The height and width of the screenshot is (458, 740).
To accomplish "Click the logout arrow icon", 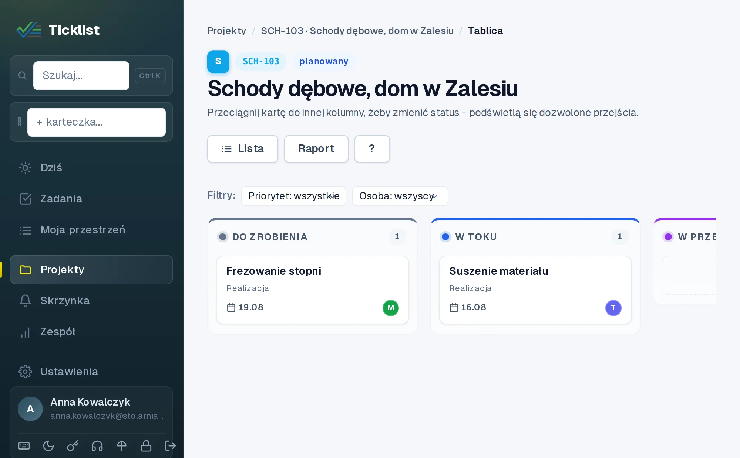I will pos(170,446).
